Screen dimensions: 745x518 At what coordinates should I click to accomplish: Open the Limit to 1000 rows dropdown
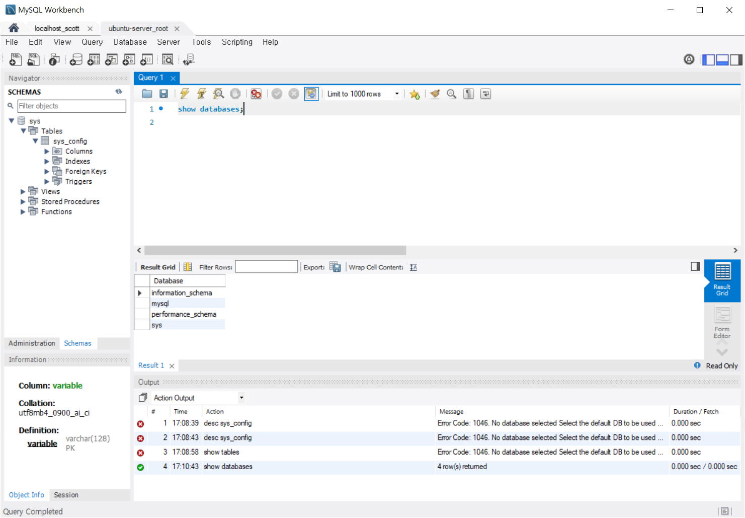click(x=397, y=94)
